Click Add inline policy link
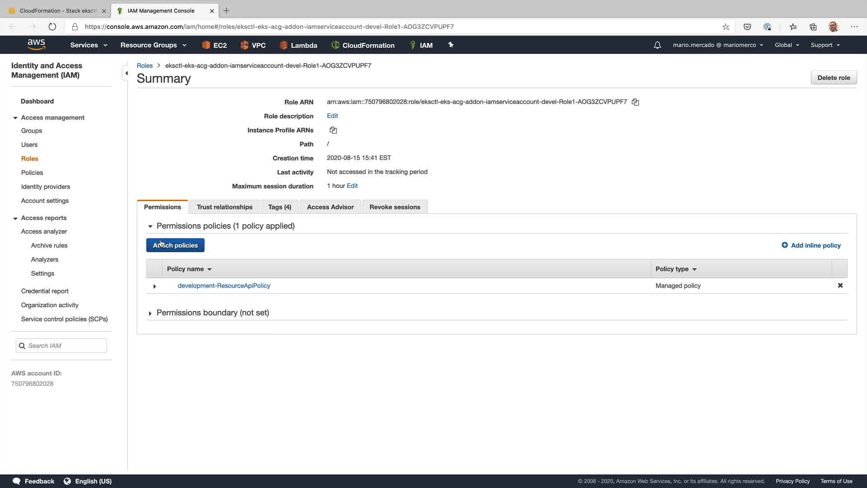The width and height of the screenshot is (867, 488). (811, 245)
